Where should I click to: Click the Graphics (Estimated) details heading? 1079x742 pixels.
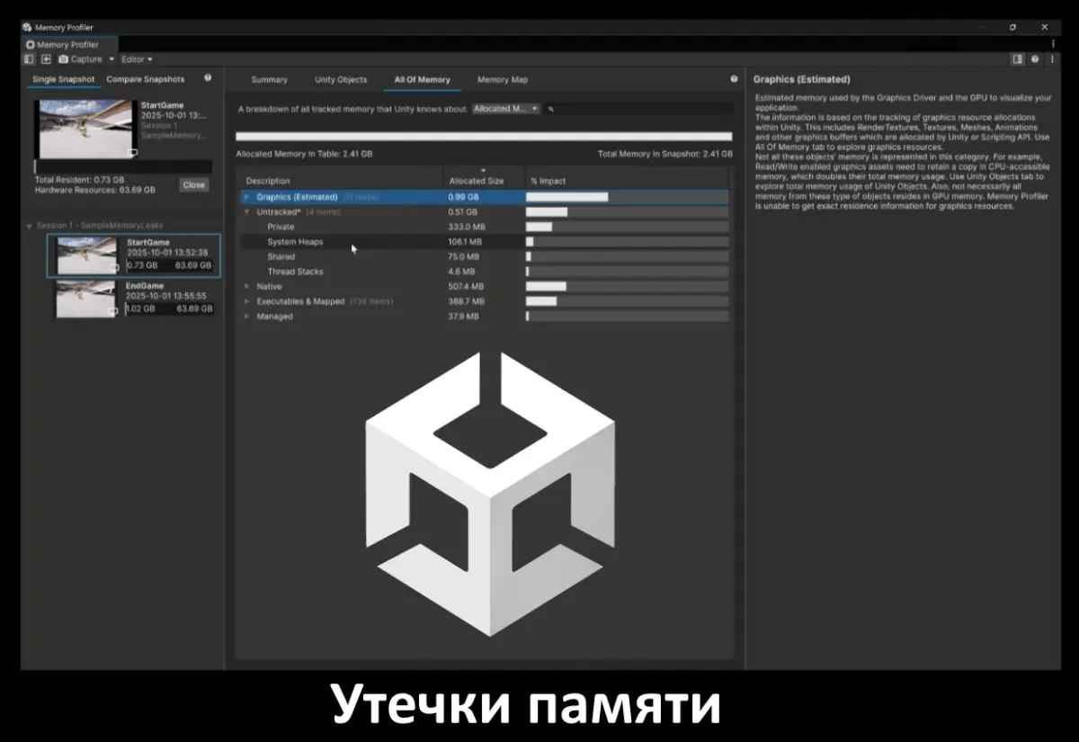tap(801, 79)
